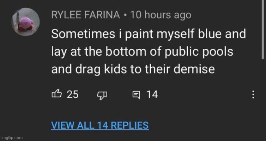Click the reply count number 14
266x141 pixels.
click(152, 95)
